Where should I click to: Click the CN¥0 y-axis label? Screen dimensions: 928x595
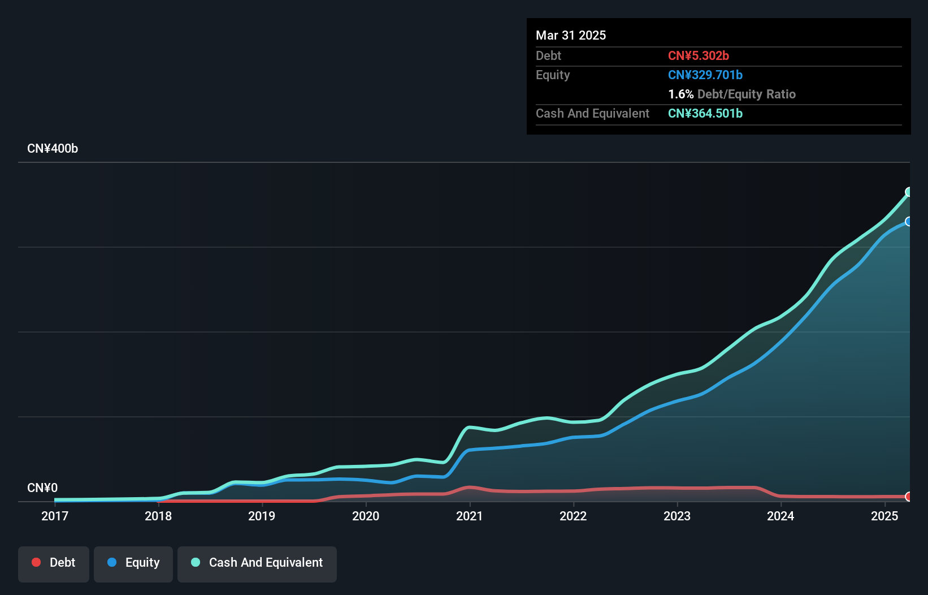(x=42, y=488)
